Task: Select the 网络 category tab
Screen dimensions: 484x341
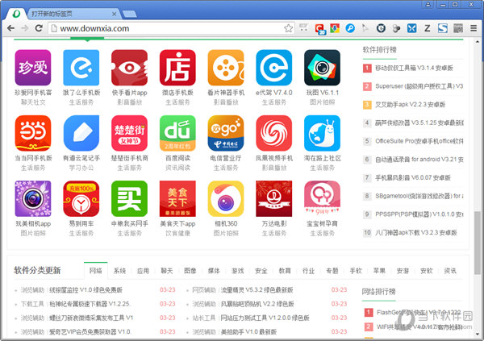Action: point(96,271)
